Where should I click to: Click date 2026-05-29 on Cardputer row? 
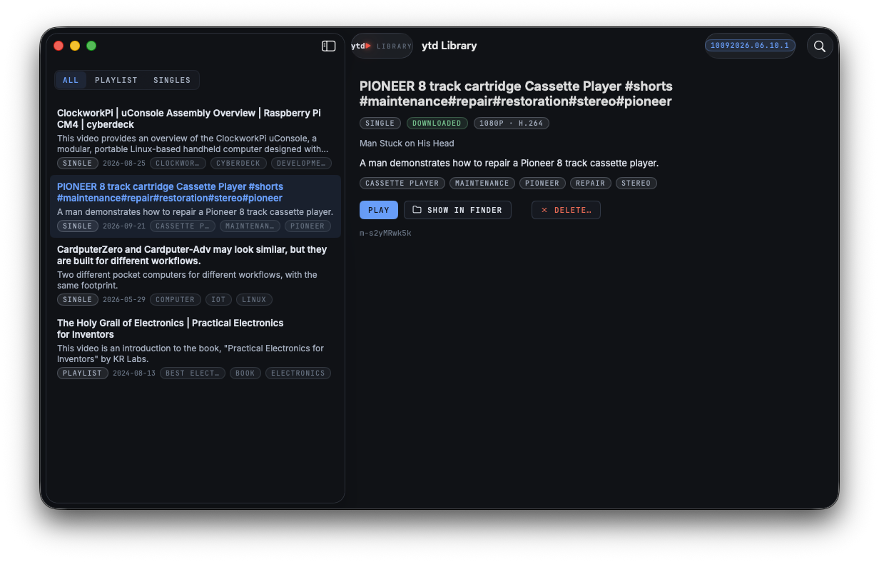(124, 300)
